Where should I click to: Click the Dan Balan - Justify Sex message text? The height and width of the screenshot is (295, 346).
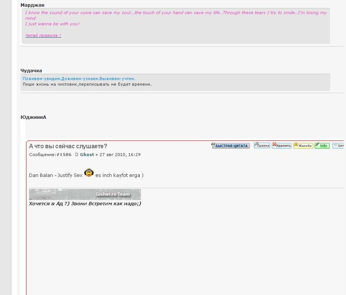click(x=56, y=175)
